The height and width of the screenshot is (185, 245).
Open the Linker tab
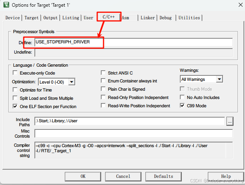pos(148,18)
